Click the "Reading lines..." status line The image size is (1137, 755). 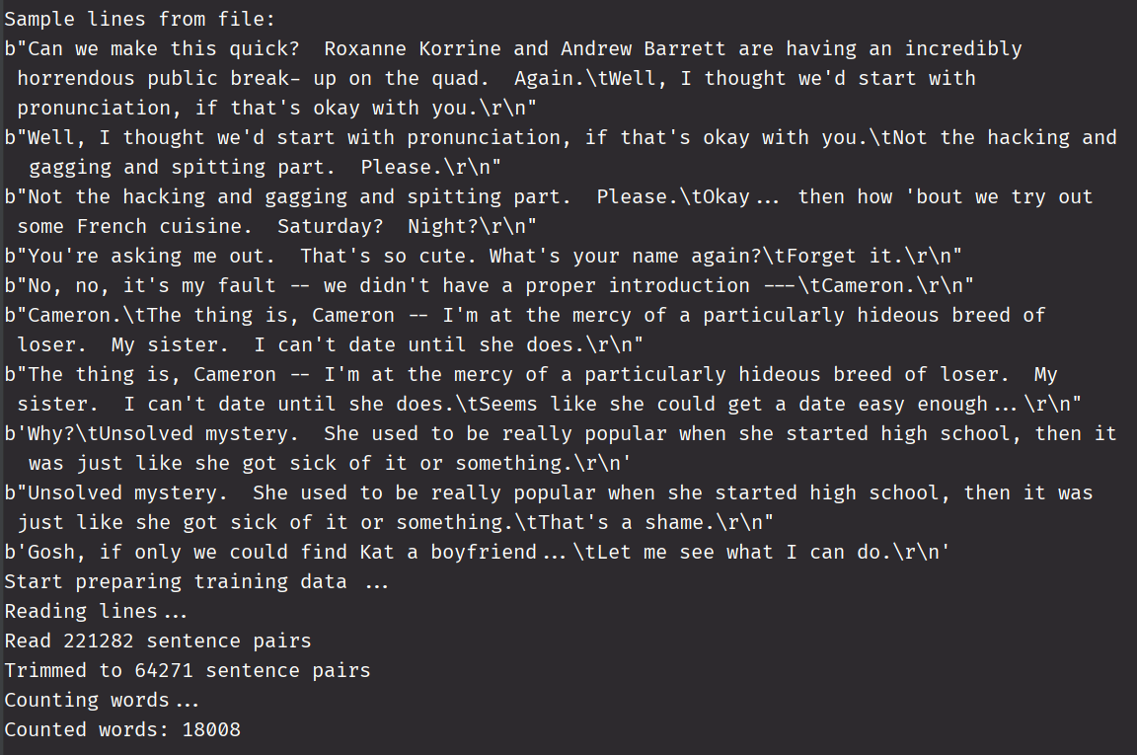[x=96, y=611]
